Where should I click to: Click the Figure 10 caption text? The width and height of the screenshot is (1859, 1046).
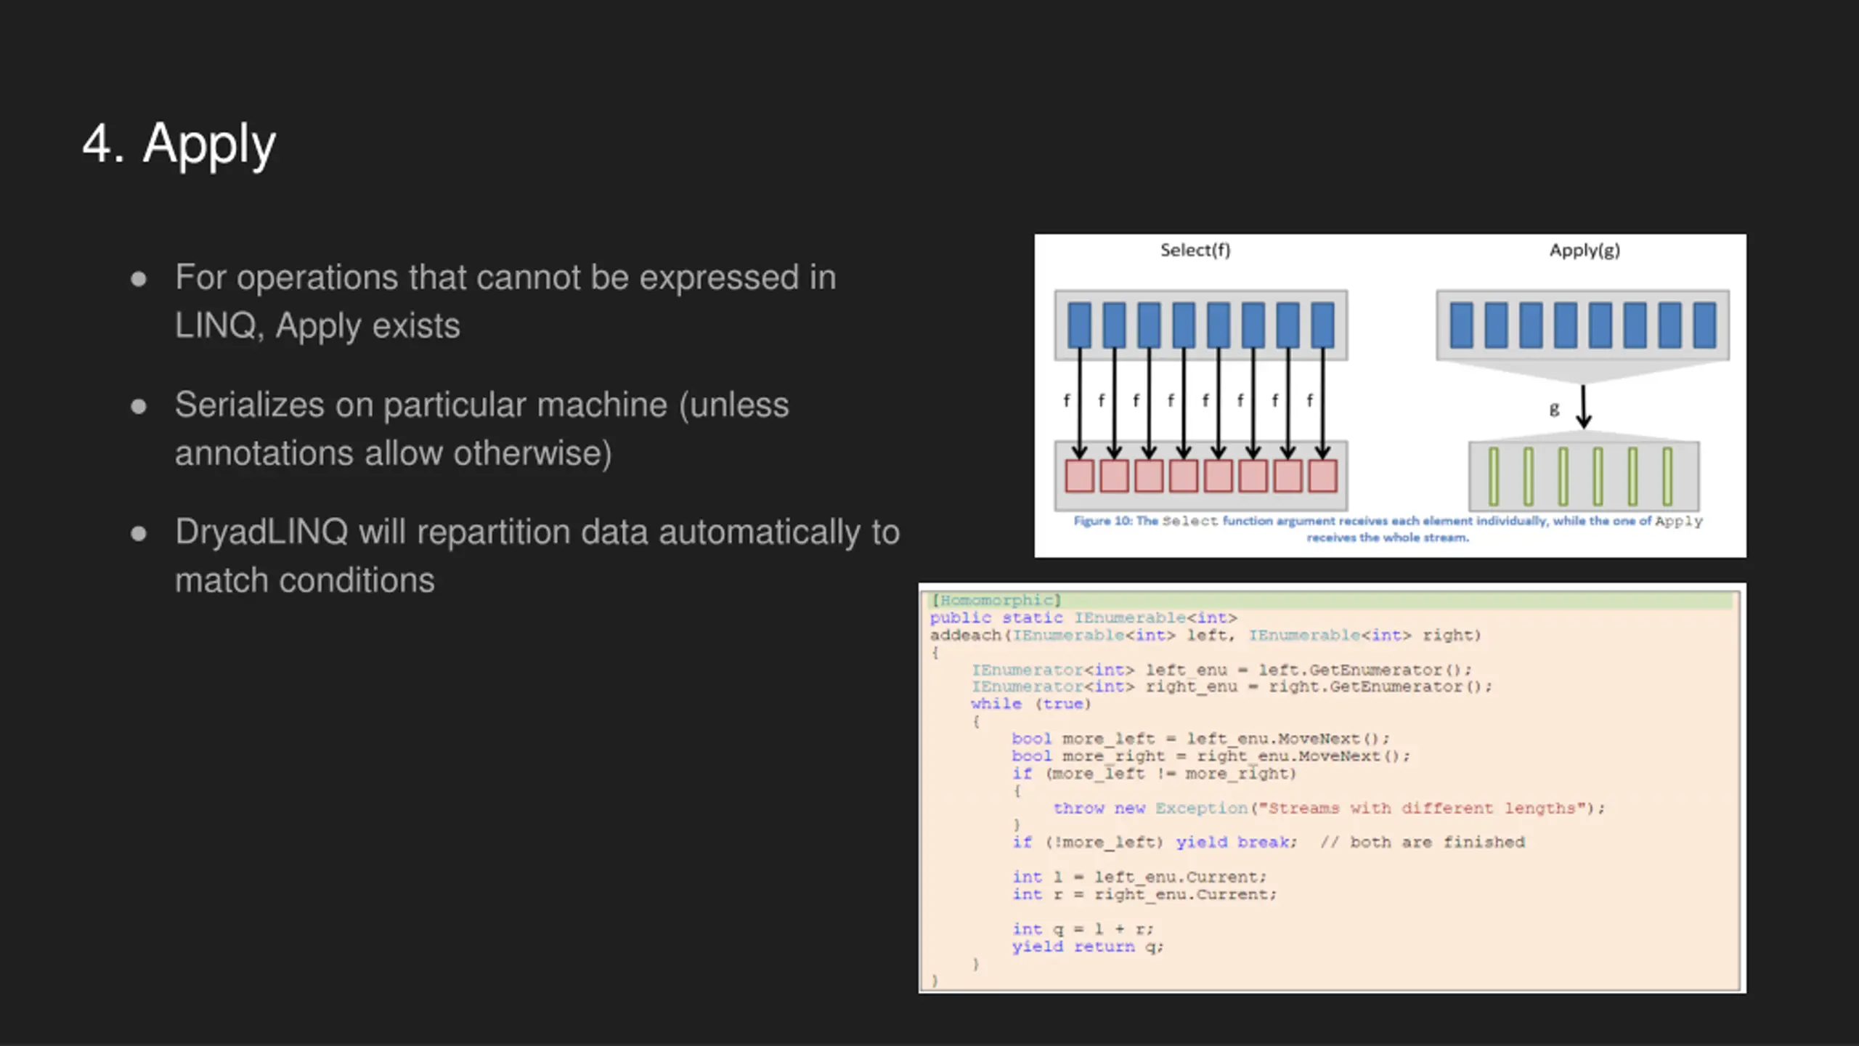[1388, 529]
